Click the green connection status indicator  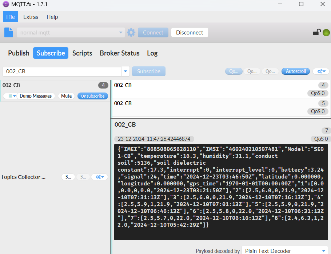(326, 33)
